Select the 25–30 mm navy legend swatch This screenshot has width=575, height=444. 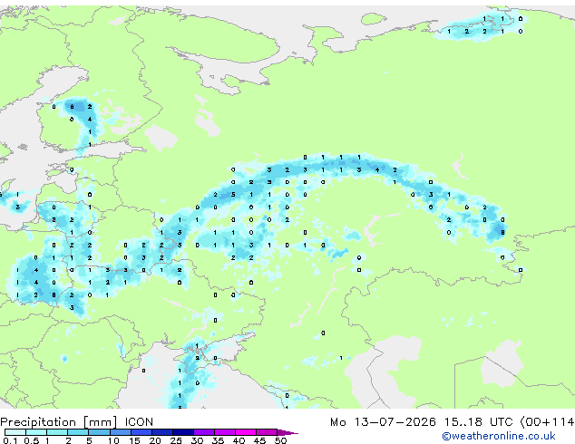click(x=183, y=432)
